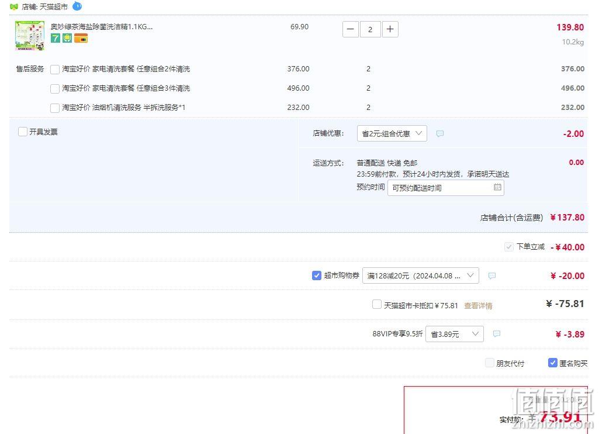The image size is (599, 434).
Task: Open the 满128减20元 coupon dropdown
Action: click(x=421, y=275)
